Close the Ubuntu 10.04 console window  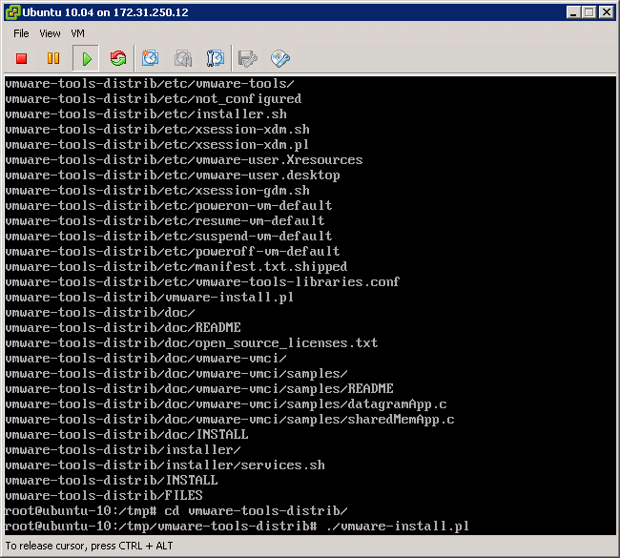(x=606, y=12)
